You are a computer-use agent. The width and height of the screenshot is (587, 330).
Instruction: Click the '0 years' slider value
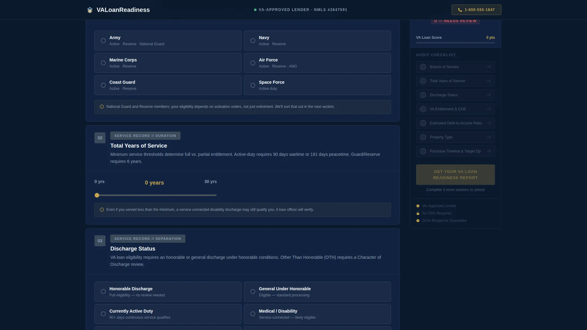click(x=154, y=183)
